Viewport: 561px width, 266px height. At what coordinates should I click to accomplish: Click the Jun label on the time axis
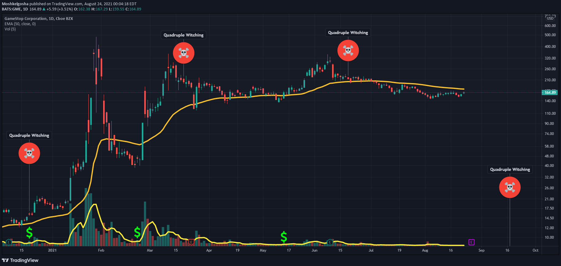[315, 250]
